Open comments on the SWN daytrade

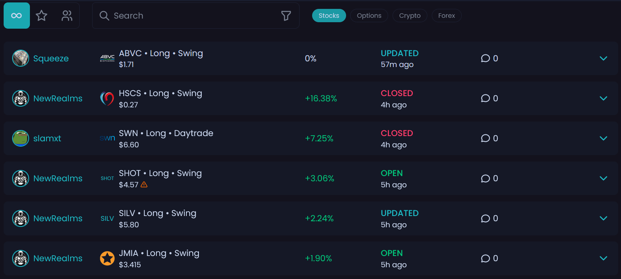(x=485, y=138)
